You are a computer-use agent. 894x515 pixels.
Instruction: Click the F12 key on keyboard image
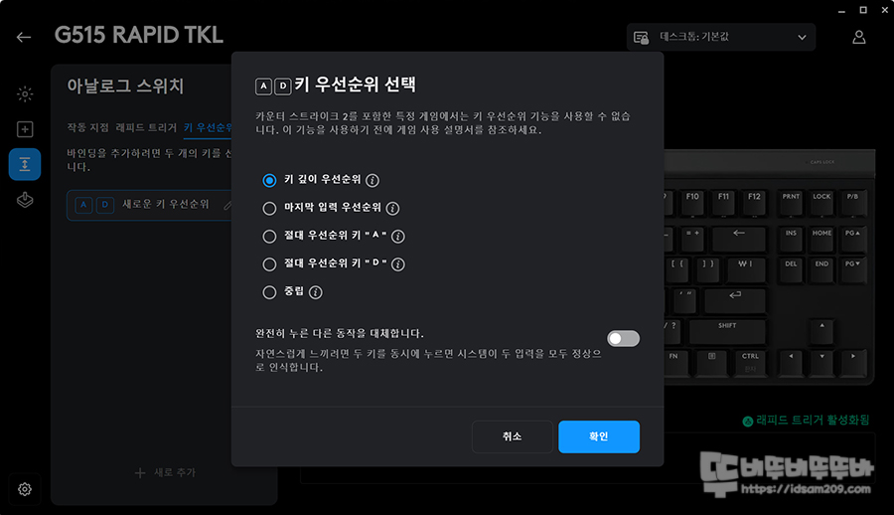click(x=754, y=203)
